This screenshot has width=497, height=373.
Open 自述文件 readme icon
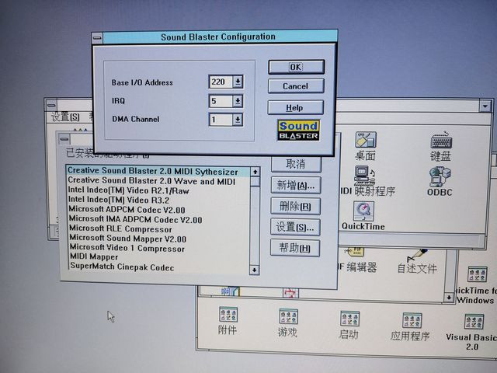[417, 261]
